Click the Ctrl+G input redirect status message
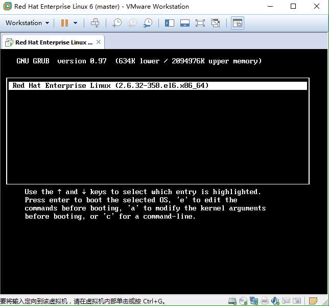 click(x=83, y=301)
